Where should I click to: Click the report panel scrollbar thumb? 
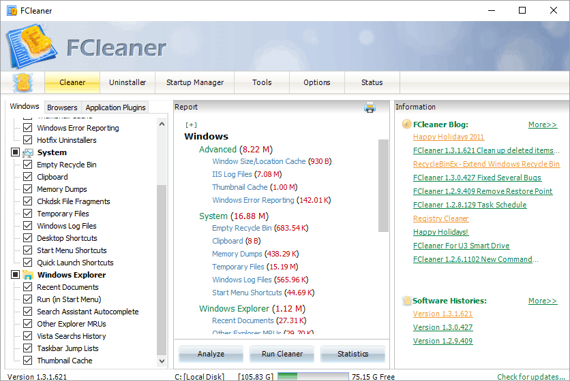(x=383, y=186)
